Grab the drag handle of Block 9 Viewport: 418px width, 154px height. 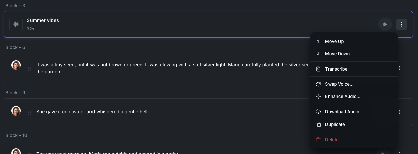pyautogui.click(x=29, y=112)
